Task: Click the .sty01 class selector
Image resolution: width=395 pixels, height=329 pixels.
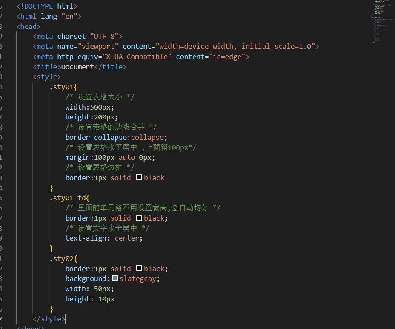Action: [62, 86]
